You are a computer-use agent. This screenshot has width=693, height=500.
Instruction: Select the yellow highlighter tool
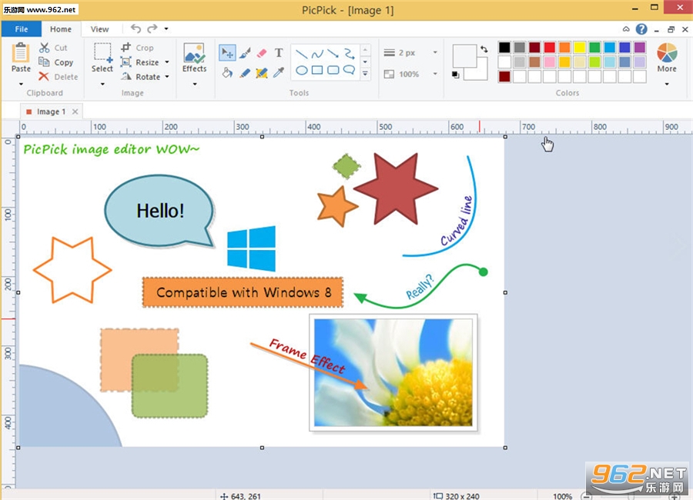262,72
